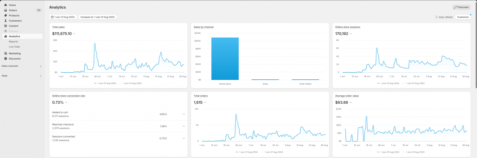Click the 2023 legend entry under Average order value chart
Screen dimensions: 477x158
point(413,152)
